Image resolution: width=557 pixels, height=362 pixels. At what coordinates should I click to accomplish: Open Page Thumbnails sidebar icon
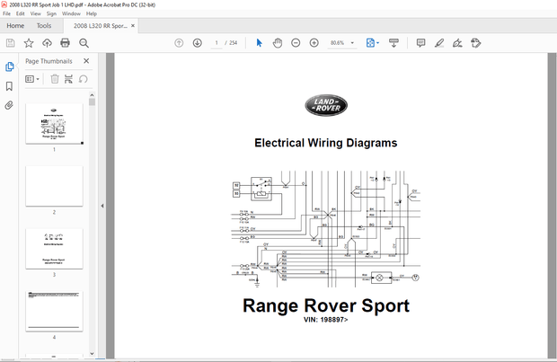(9, 66)
